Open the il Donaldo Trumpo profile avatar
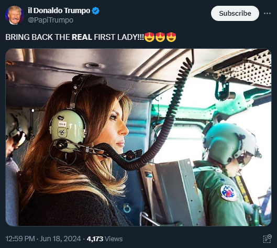 pyautogui.click(x=15, y=15)
